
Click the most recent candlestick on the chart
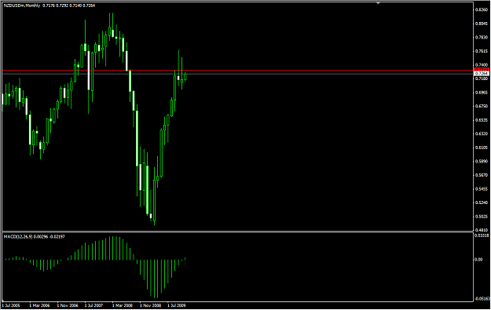pyautogui.click(x=185, y=77)
